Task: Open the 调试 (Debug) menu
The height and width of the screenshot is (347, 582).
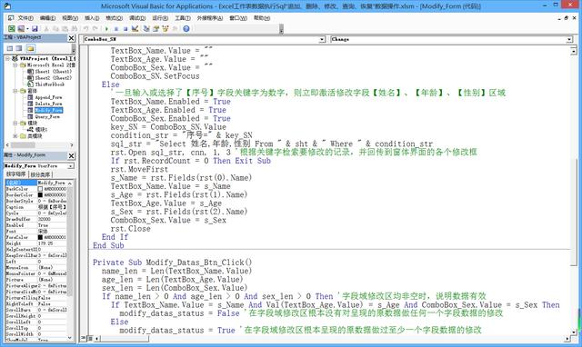Action: tap(137, 18)
